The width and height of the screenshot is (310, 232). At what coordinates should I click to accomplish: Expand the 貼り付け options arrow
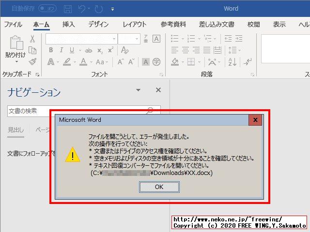point(16,62)
